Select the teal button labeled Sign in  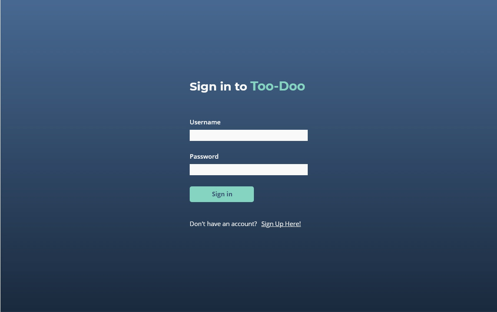tap(222, 194)
